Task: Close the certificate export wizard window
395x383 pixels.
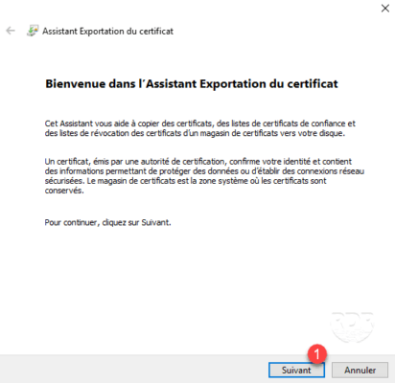Action: 385,9
